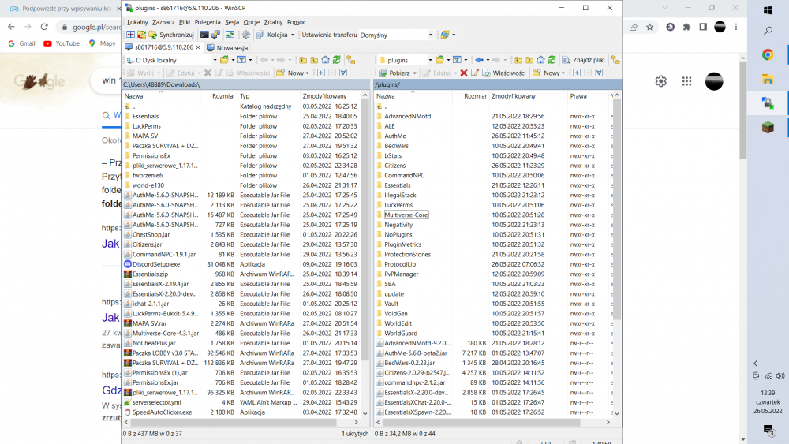The width and height of the screenshot is (789, 444).
Task: Click the local panel vertical scrollbar
Action: click(x=365, y=229)
